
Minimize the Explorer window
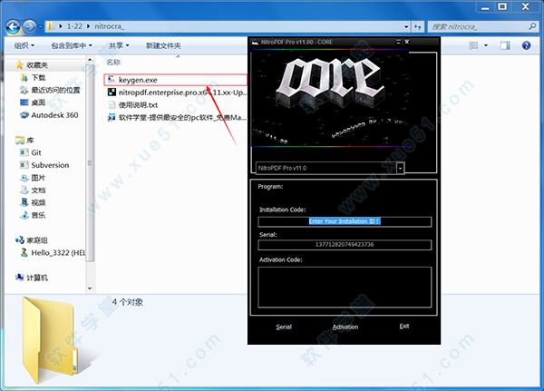pyautogui.click(x=485, y=7)
